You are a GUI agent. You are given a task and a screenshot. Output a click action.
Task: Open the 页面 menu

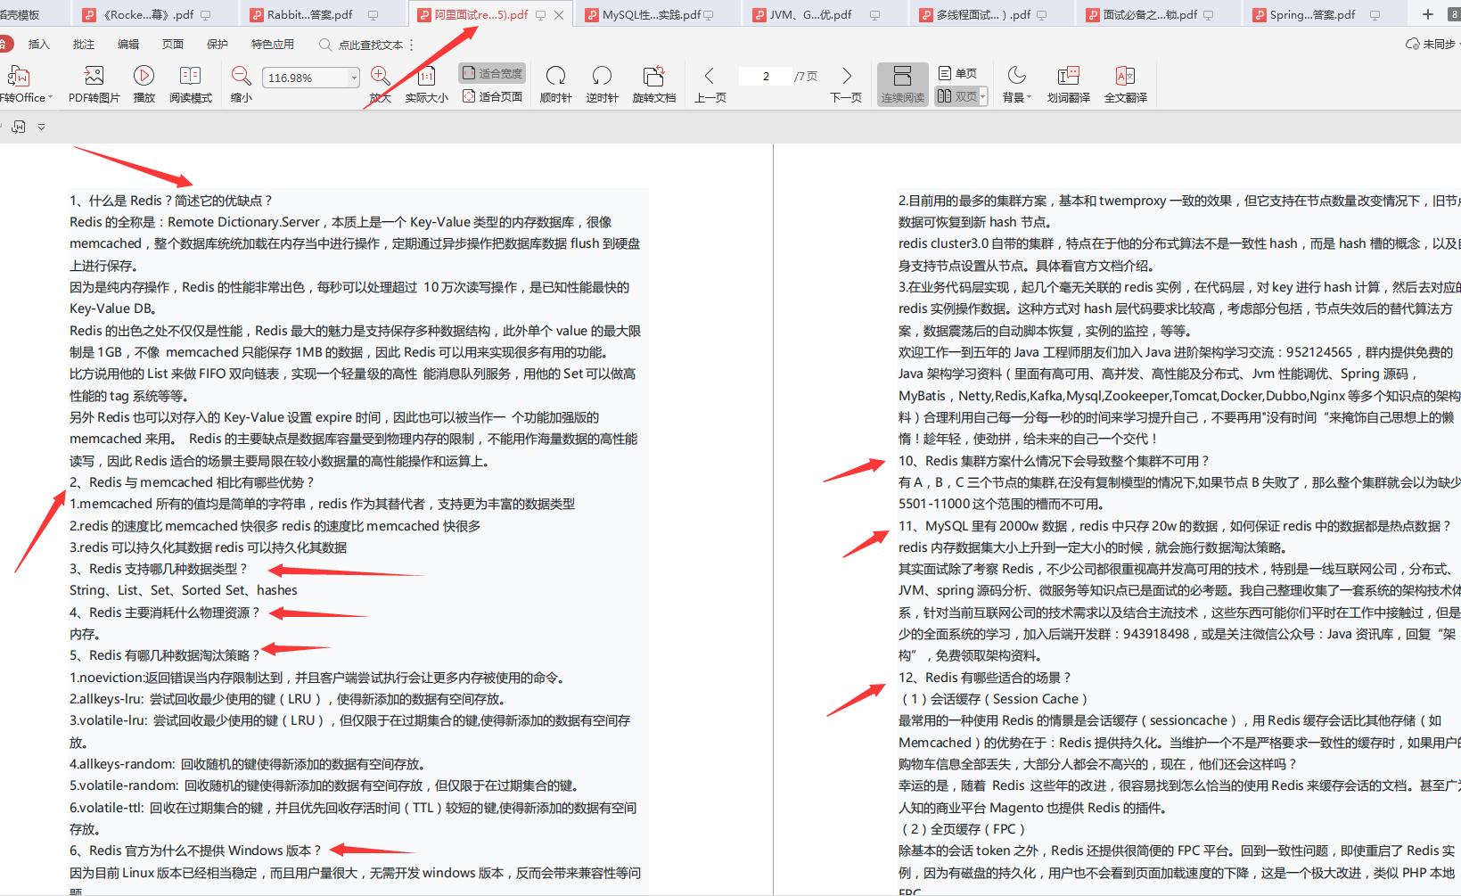coord(173,44)
